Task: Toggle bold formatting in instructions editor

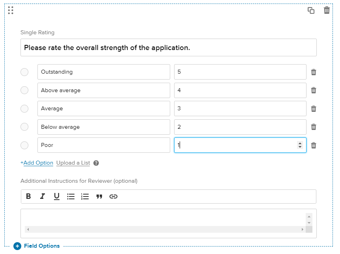Action: 28,197
